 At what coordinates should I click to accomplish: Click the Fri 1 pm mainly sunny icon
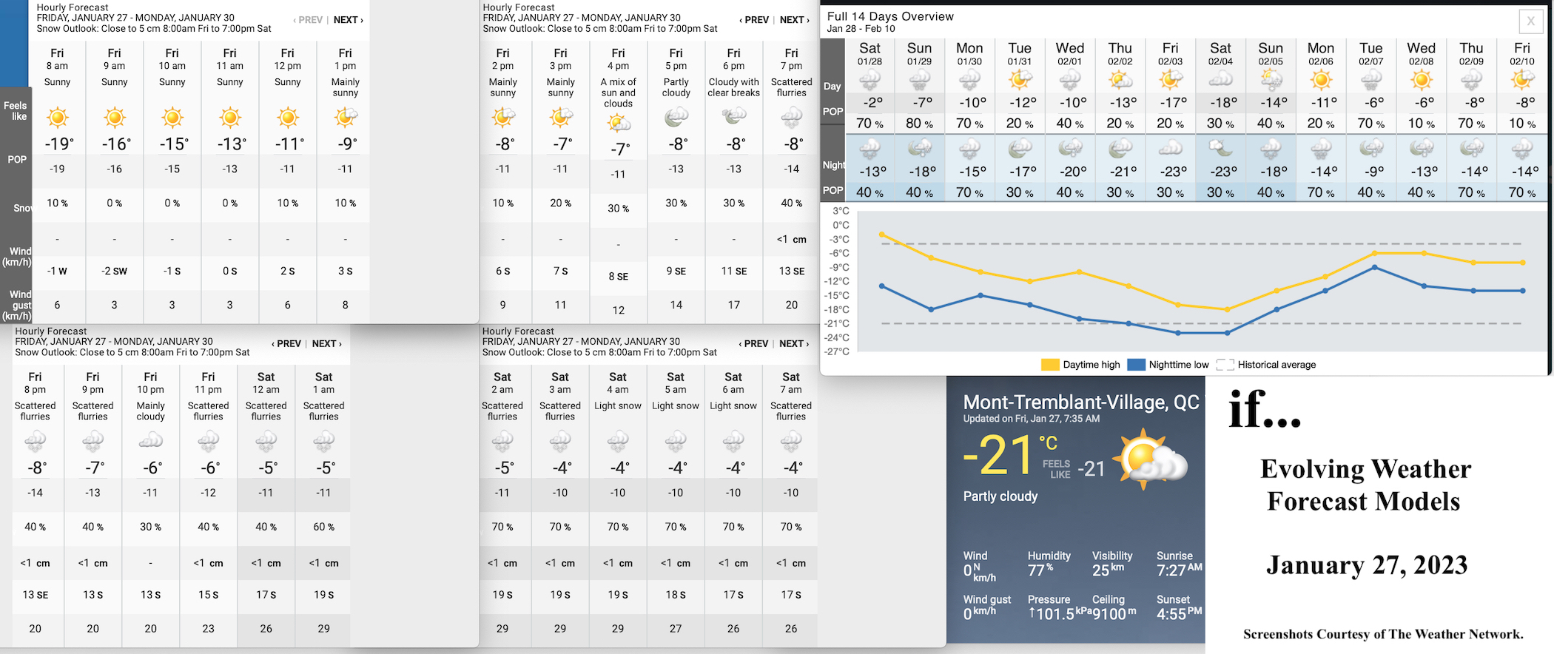pyautogui.click(x=346, y=117)
